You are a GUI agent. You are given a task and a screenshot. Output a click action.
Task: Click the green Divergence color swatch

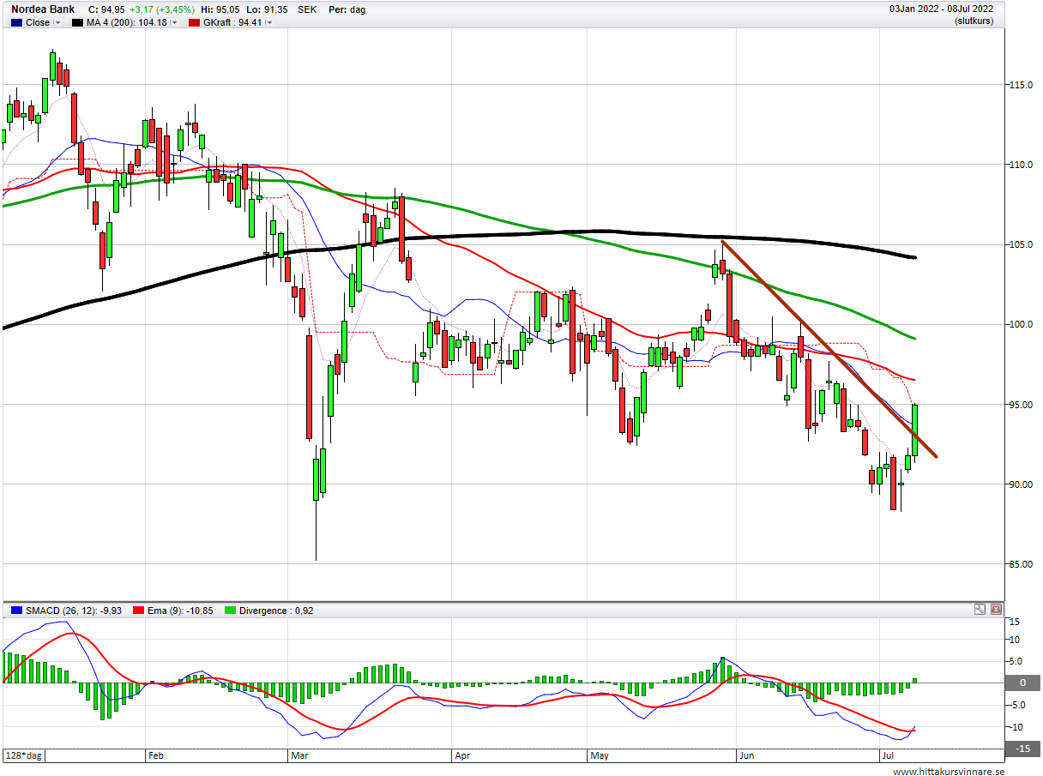tap(231, 611)
